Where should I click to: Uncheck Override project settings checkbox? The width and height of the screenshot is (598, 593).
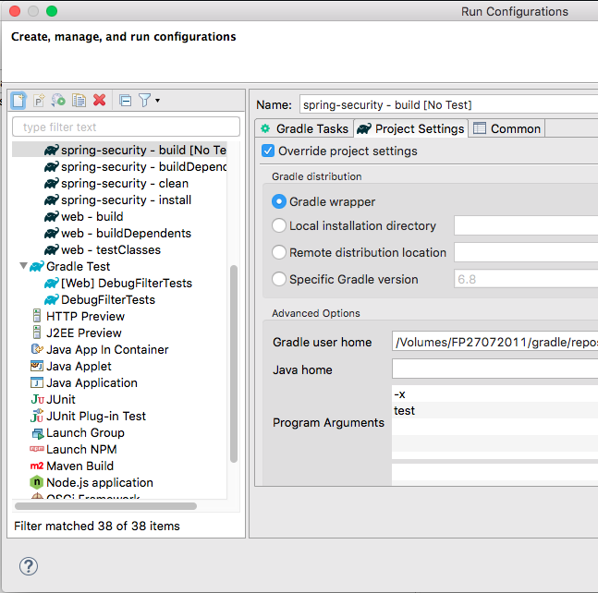coord(269,151)
